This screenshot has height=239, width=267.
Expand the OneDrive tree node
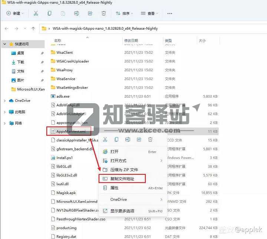coord(4,101)
